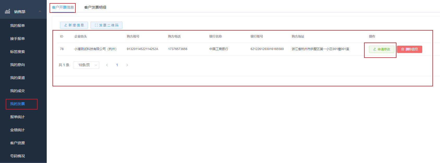Viewport: 440px width, 163px height.
Task: Click the 销售部 chart icon in sidebar
Action: coord(8,11)
